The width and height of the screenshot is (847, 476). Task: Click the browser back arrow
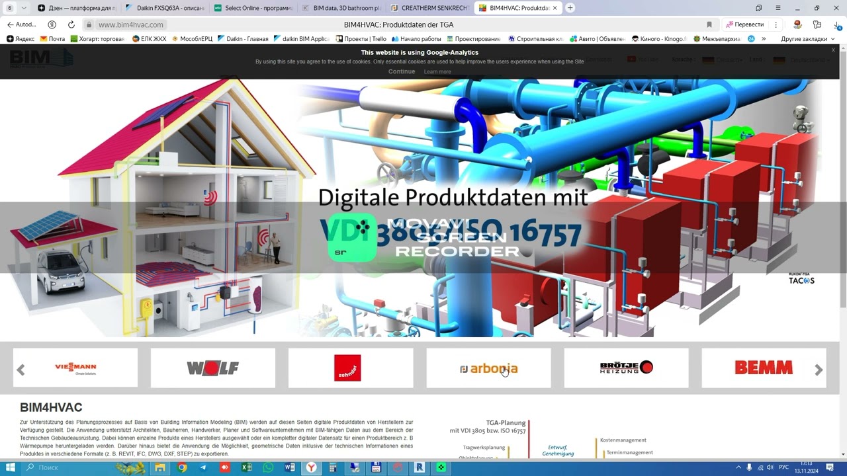click(10, 24)
